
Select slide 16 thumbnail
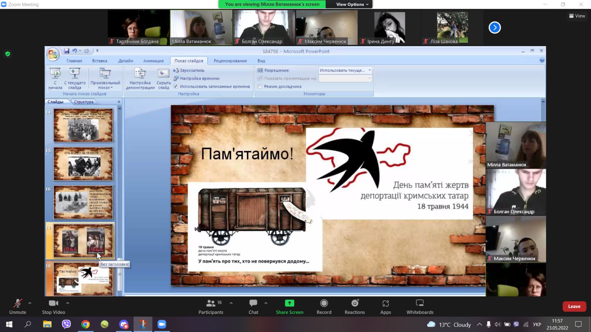[83, 202]
